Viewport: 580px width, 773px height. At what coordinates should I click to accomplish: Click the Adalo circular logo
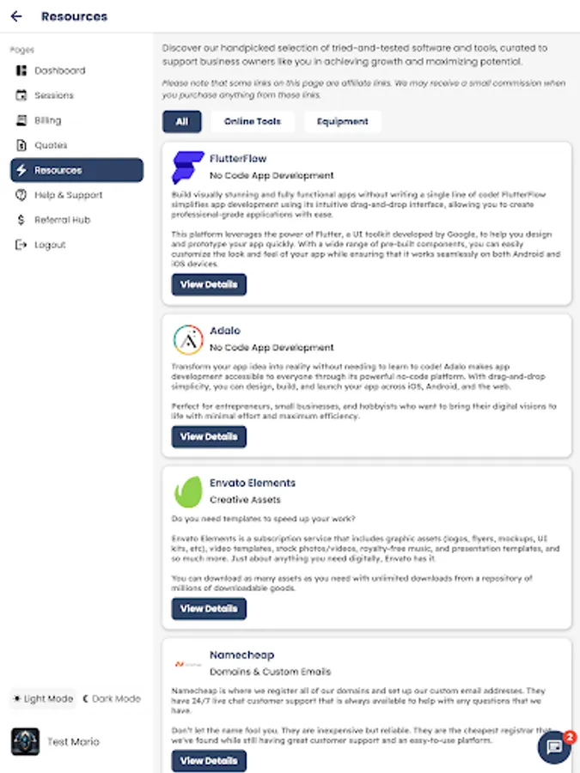(x=189, y=338)
